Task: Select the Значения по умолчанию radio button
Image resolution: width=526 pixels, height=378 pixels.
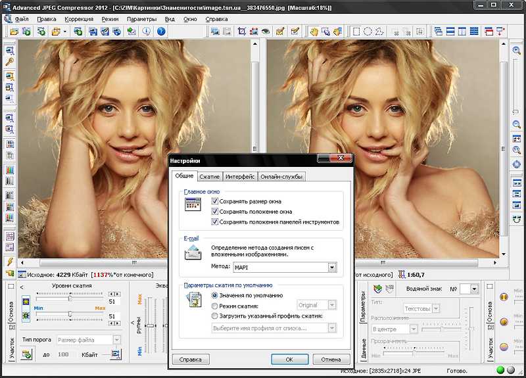Action: tap(215, 295)
